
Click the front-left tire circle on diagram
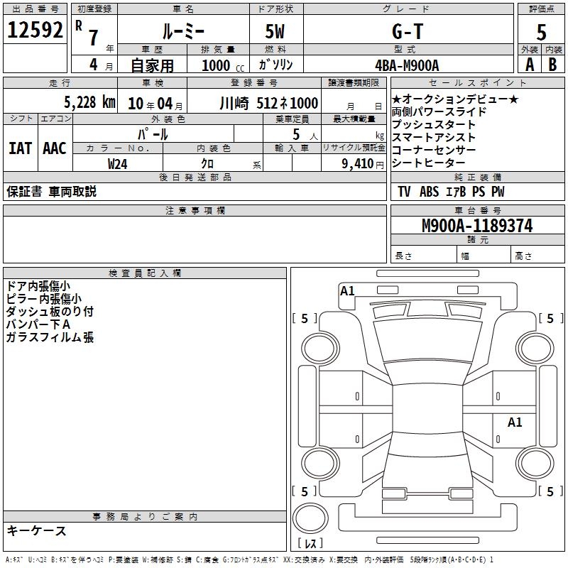320,349
